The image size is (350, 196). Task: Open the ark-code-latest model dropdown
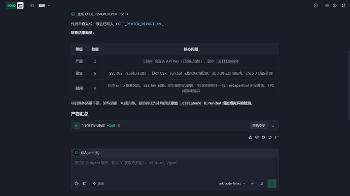click(232, 183)
